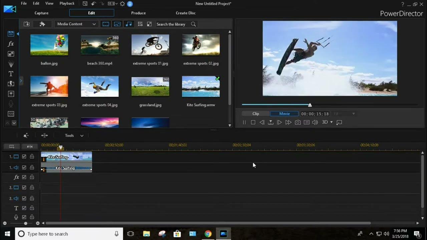Open the seek-by-time marker menu

(x=271, y=122)
